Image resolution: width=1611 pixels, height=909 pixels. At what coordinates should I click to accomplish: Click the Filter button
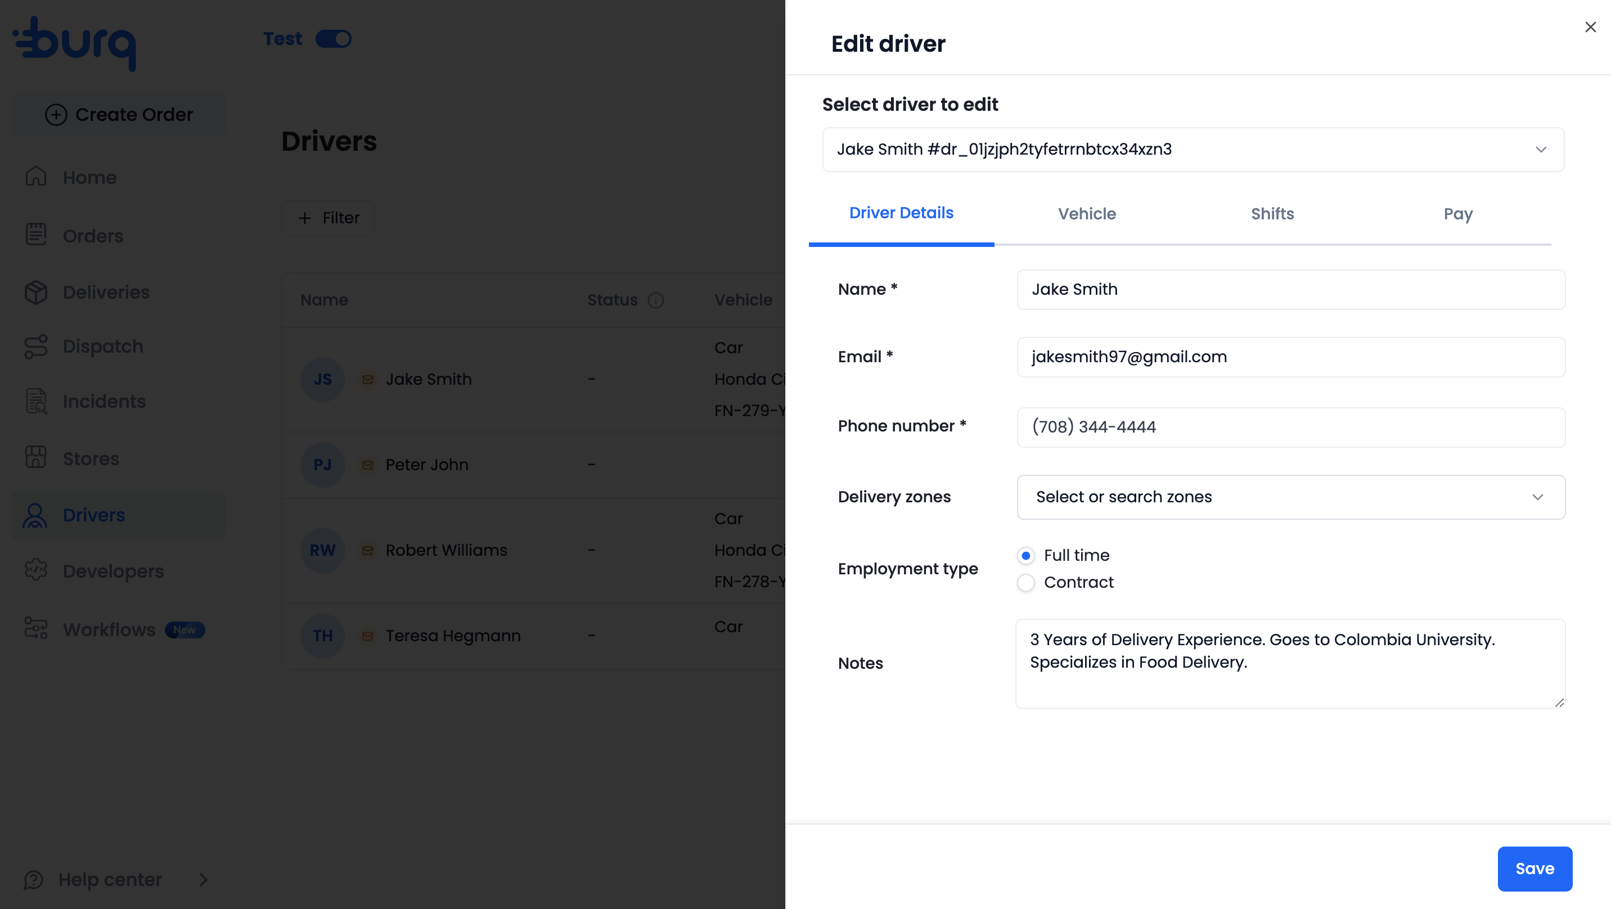click(x=328, y=218)
